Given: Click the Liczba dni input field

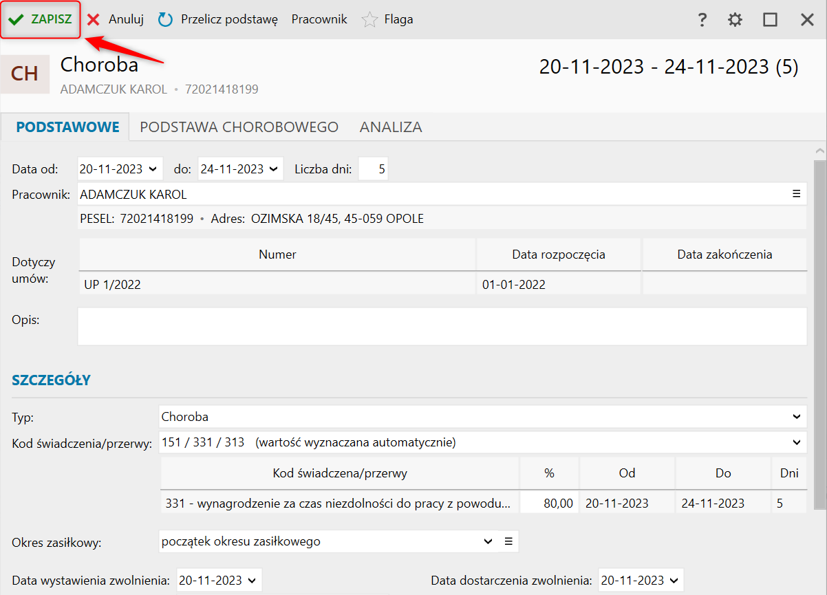Looking at the screenshot, I should [x=374, y=169].
